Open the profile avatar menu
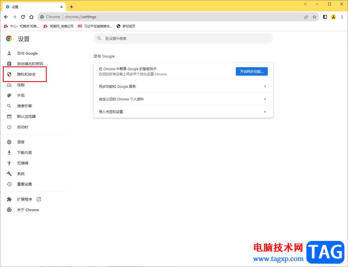The image size is (348, 267). (x=333, y=17)
